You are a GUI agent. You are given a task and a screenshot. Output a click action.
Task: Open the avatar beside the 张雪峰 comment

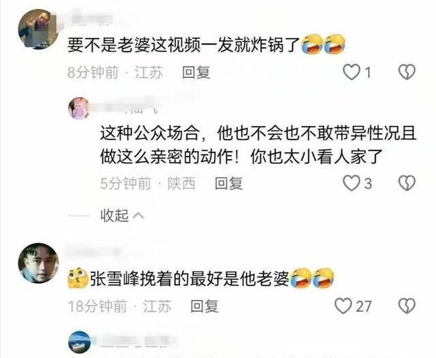pos(38,263)
